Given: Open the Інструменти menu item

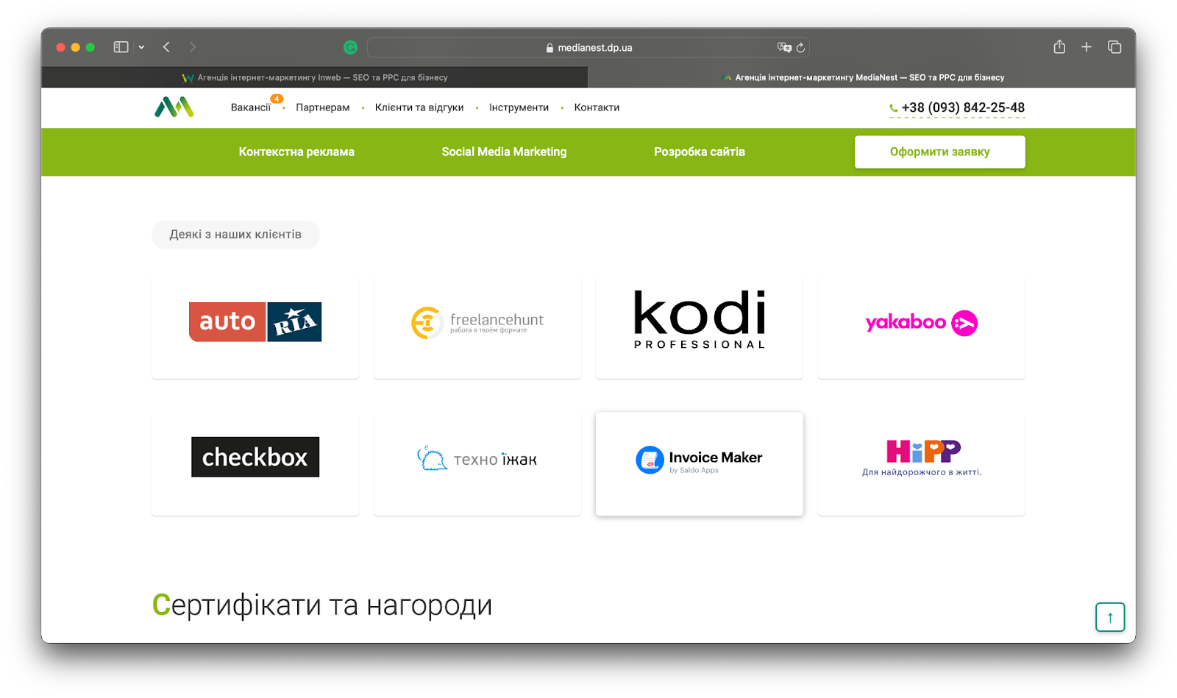Looking at the screenshot, I should [x=519, y=107].
